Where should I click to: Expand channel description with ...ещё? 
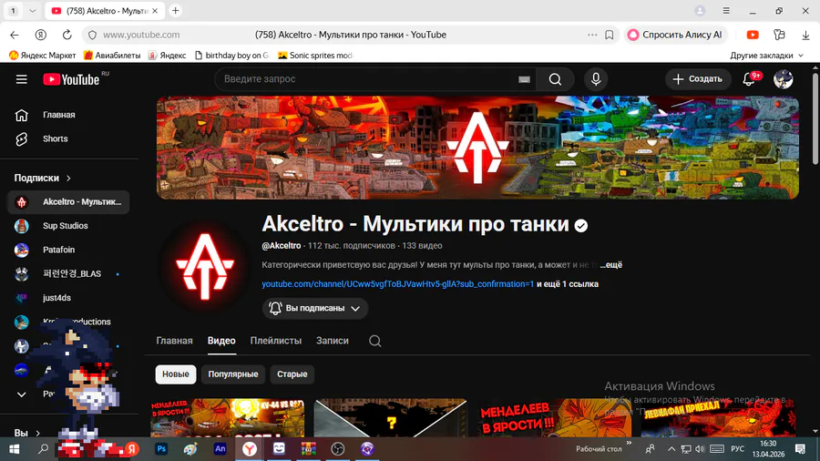pos(610,265)
